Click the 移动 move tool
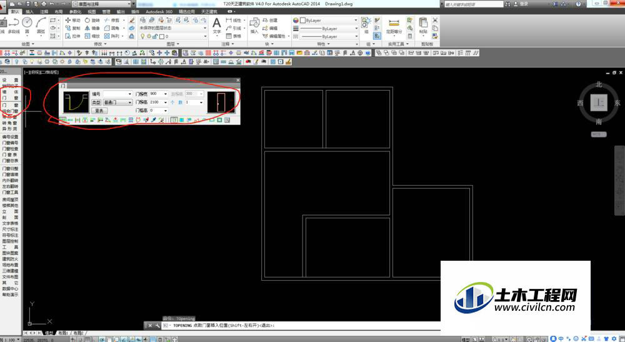This screenshot has height=342, width=625. [72, 20]
